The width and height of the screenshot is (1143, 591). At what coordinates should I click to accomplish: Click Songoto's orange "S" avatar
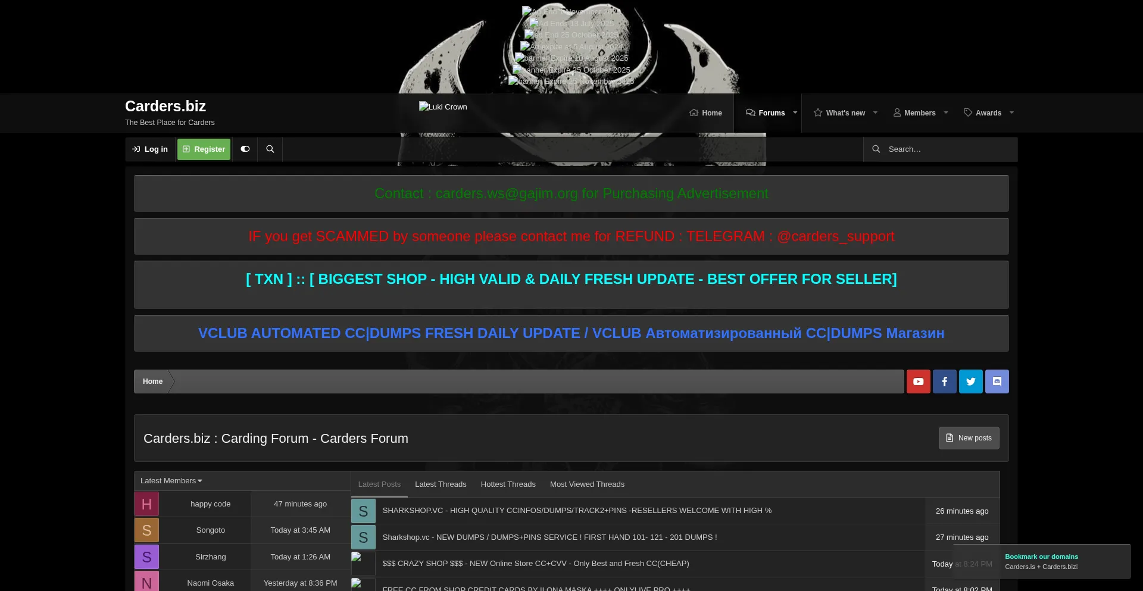click(146, 530)
